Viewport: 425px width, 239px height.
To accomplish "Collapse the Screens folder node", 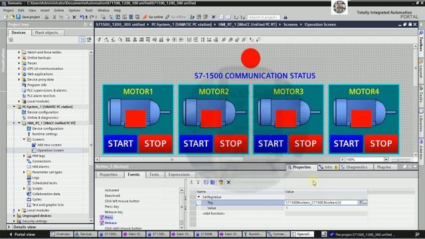I will click(x=24, y=139).
